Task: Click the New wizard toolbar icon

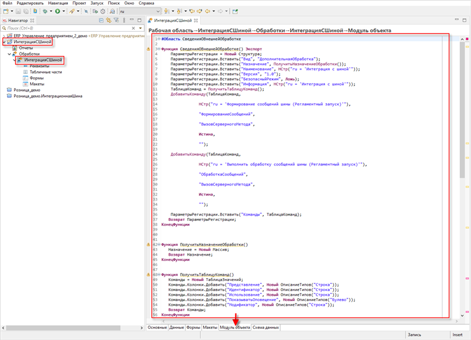Action: point(6,11)
